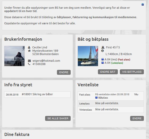
Task: Click the wigers@hotmail.com email address
Action: [x=46, y=61]
